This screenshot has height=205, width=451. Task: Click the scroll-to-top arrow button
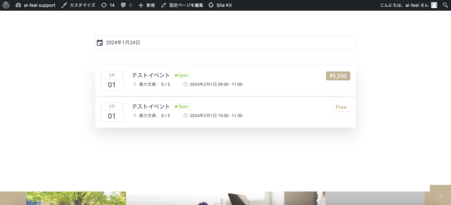click(x=440, y=197)
